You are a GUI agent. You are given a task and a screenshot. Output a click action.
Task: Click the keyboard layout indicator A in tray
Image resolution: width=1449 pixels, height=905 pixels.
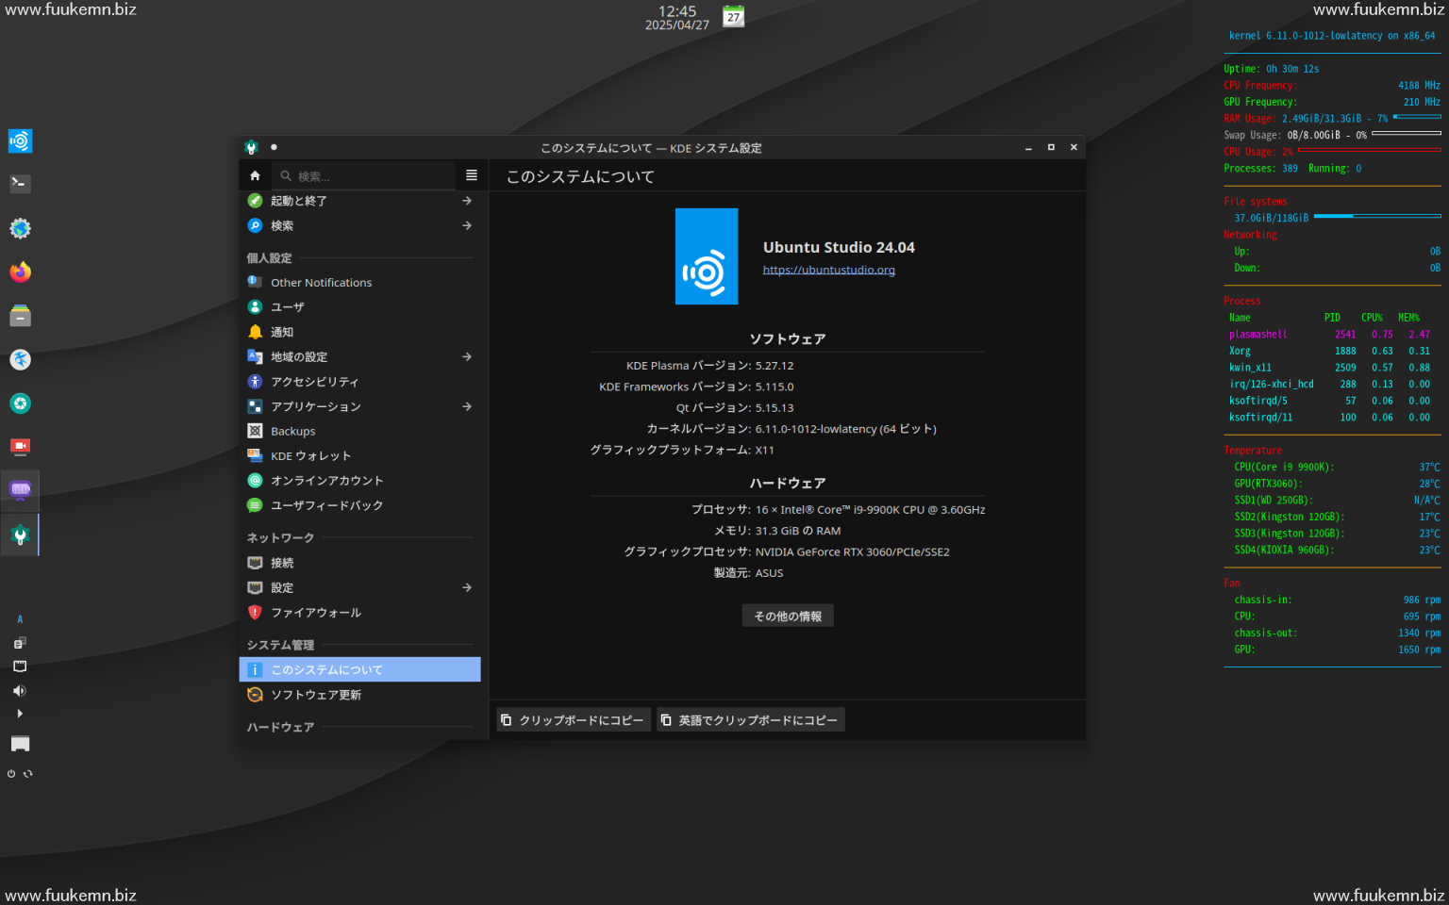click(x=20, y=619)
